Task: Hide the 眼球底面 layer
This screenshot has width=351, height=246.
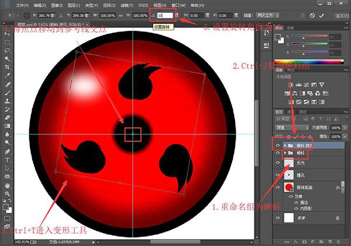Action: pyautogui.click(x=278, y=187)
